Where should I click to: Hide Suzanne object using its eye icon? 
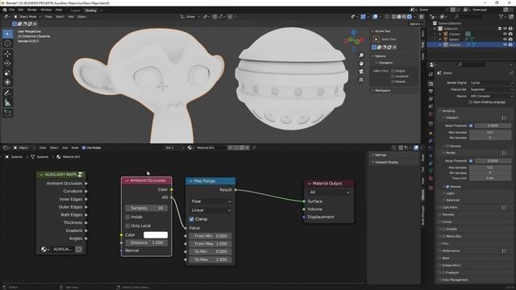tap(506, 45)
